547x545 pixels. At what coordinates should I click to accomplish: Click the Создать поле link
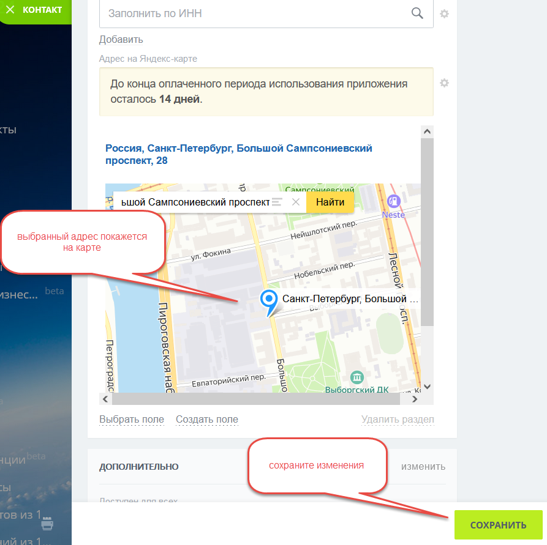[x=207, y=419]
